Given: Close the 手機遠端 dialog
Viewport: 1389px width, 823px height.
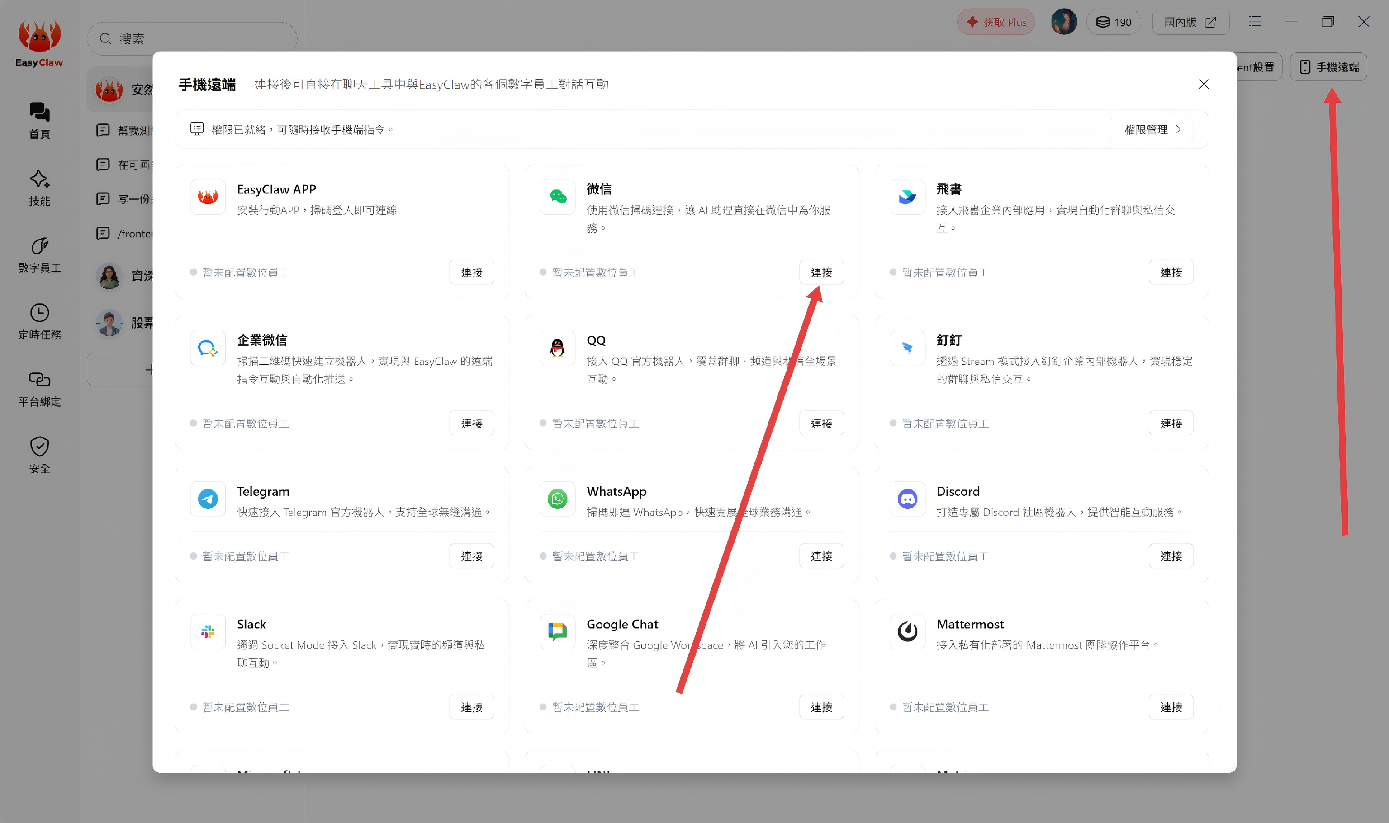Looking at the screenshot, I should click(1203, 85).
